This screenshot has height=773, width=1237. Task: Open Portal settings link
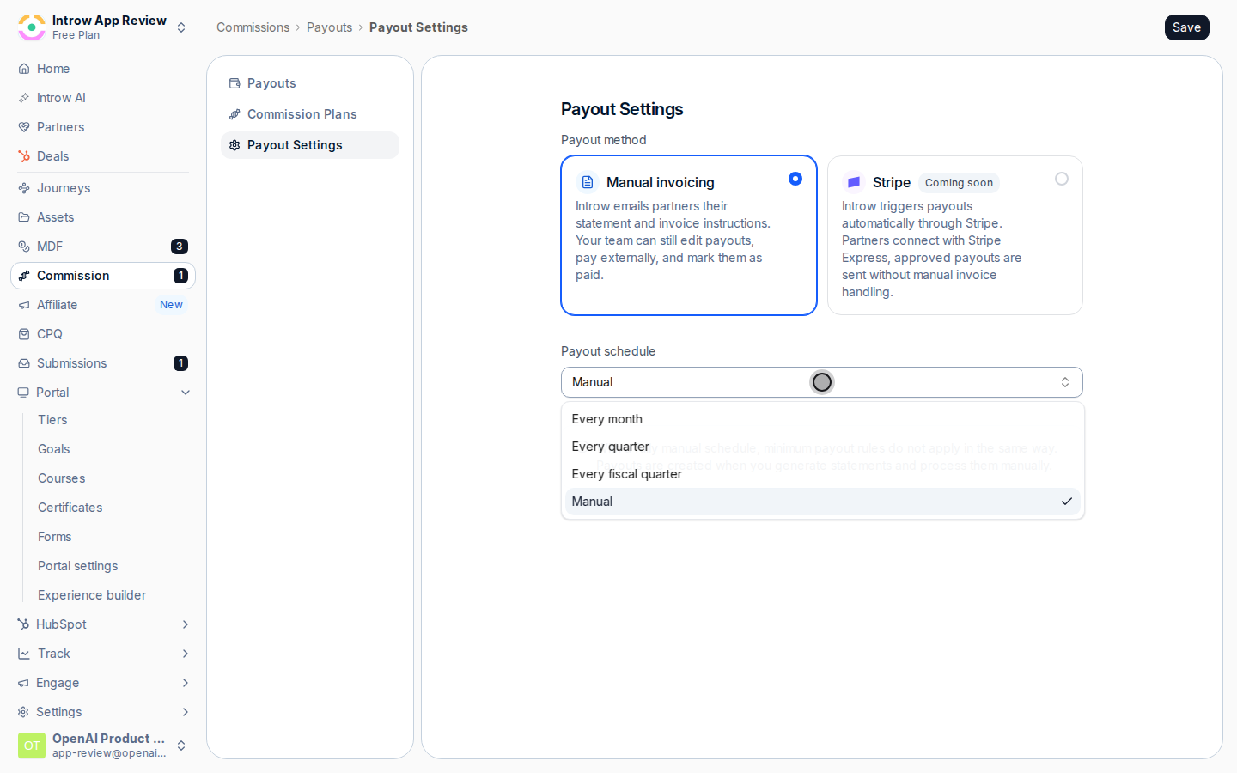click(x=78, y=566)
